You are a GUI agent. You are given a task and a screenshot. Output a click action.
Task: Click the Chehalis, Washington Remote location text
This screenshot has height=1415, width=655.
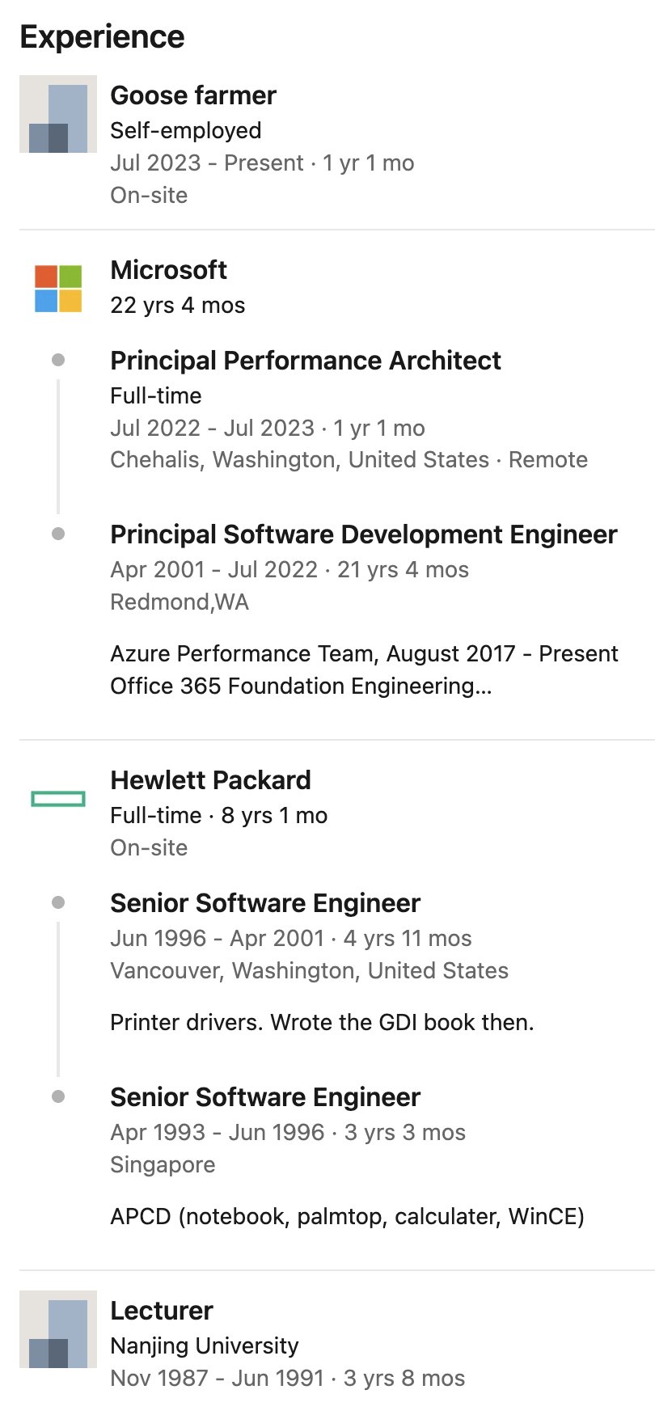[x=349, y=460]
